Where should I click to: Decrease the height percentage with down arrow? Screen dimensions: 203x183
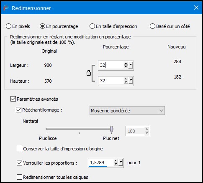(126, 82)
